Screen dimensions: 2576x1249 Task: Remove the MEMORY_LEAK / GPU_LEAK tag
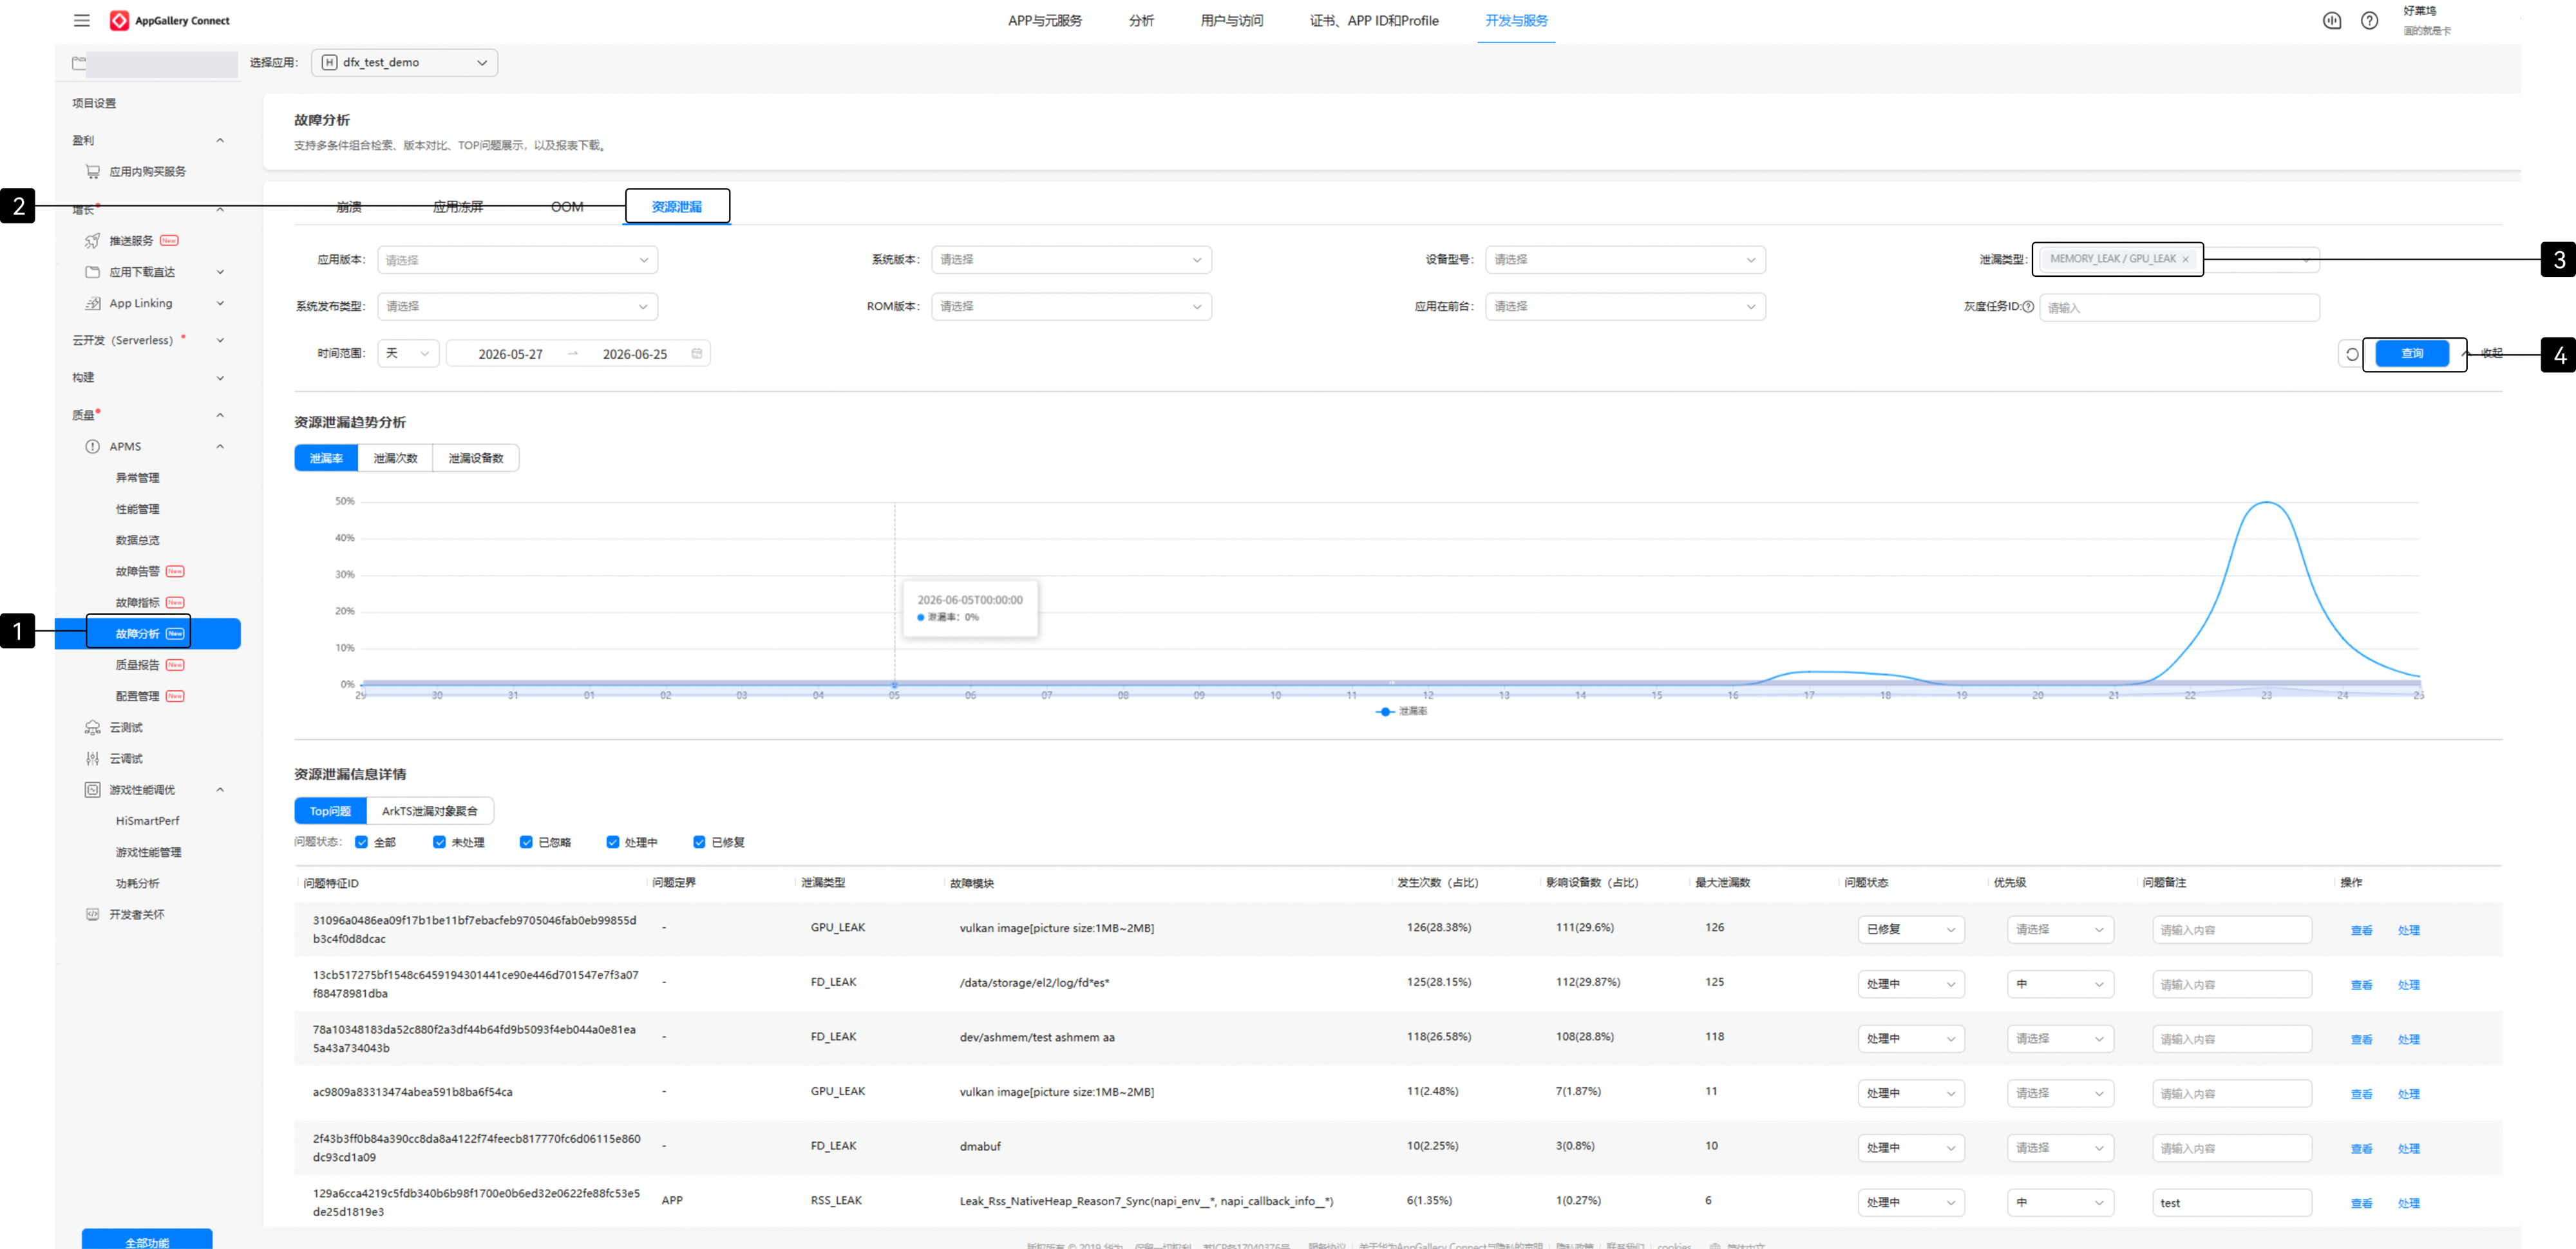(2186, 259)
